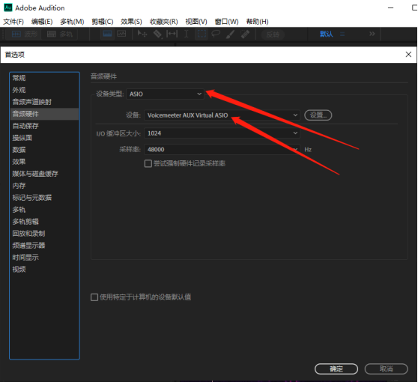Click the Adobe Audition app icon

point(8,7)
